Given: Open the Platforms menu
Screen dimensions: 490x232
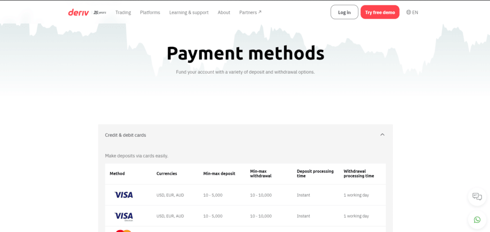Looking at the screenshot, I should [x=150, y=12].
